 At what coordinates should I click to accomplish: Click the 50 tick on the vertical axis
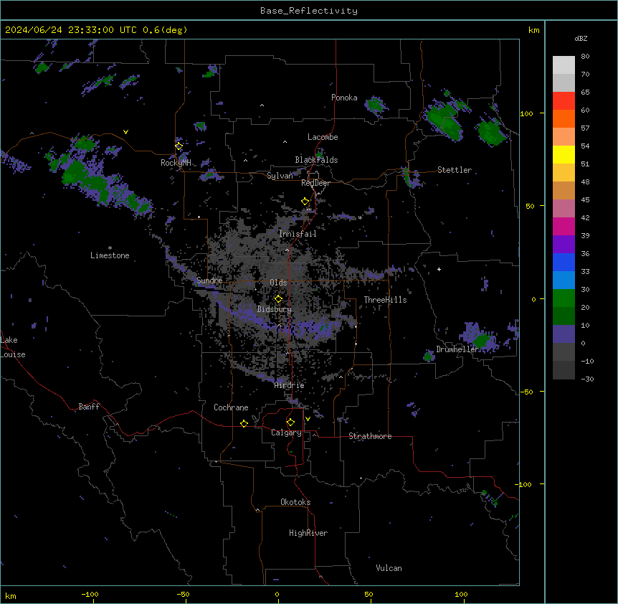pyautogui.click(x=530, y=206)
